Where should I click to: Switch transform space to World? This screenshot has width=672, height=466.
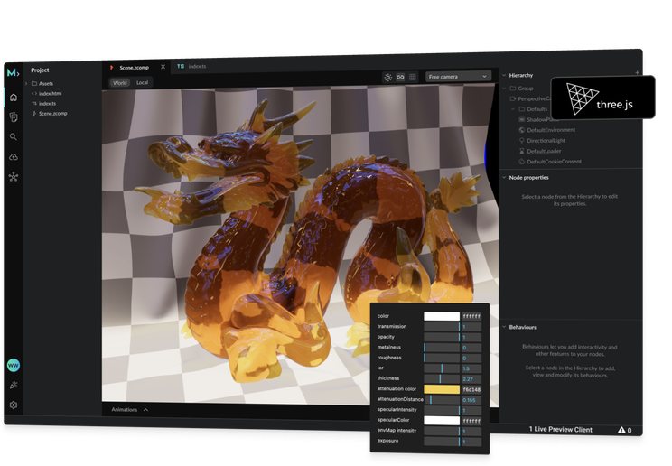tap(120, 83)
